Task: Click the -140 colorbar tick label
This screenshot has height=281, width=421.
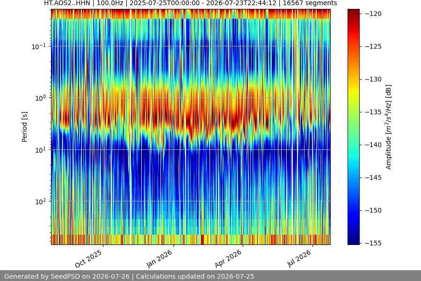Action: [x=373, y=145]
